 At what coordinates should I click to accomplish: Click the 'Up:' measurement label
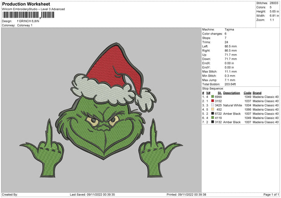[205, 55]
